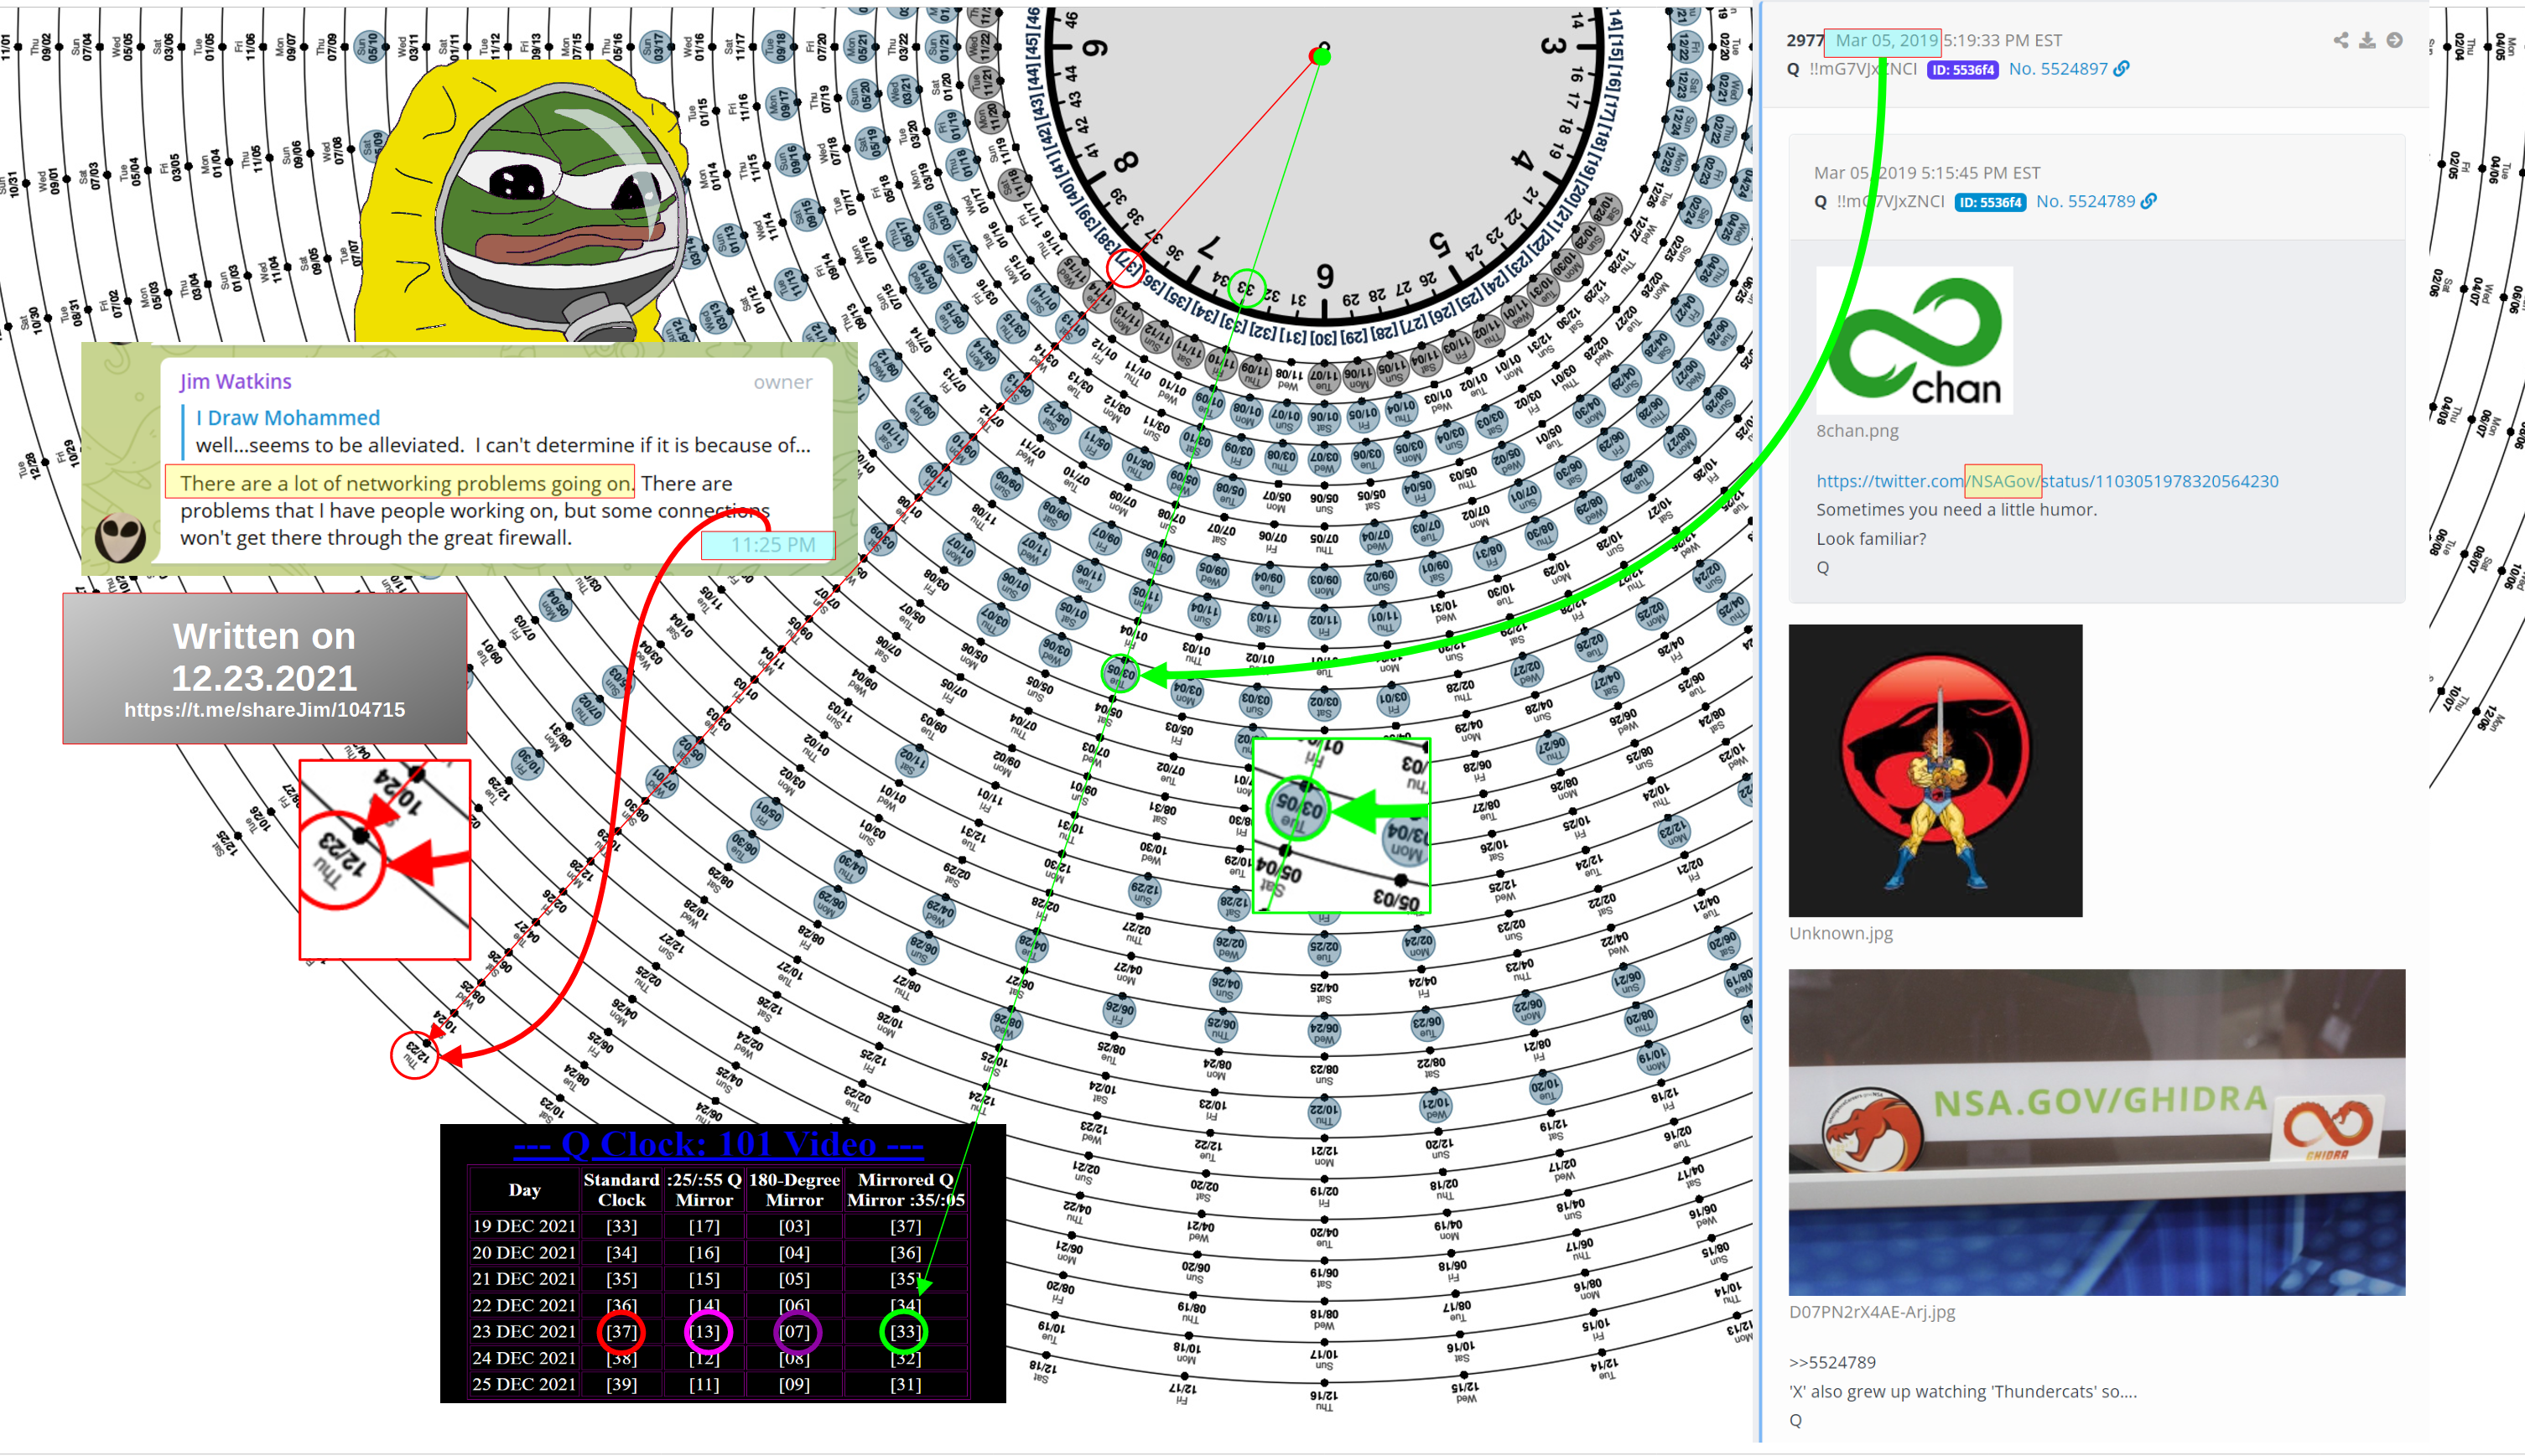
Task: Open the No. 5524897 post link
Action: coord(2058,69)
